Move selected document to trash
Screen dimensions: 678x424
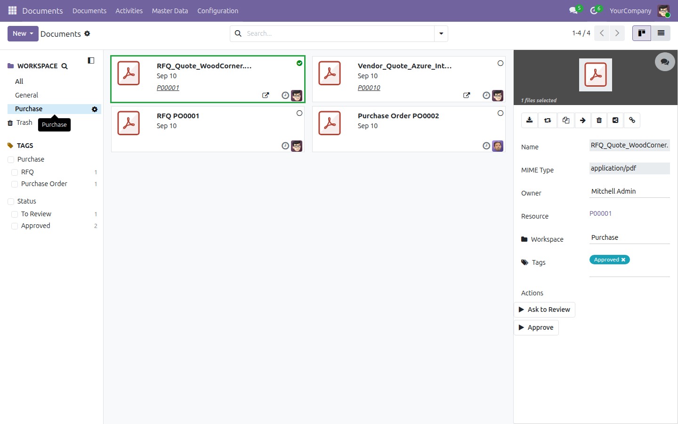click(599, 120)
